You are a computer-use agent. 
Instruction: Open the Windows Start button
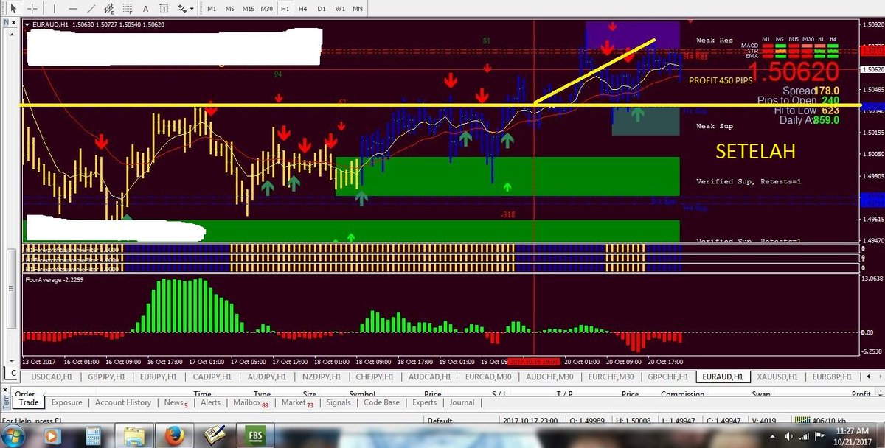(14, 436)
